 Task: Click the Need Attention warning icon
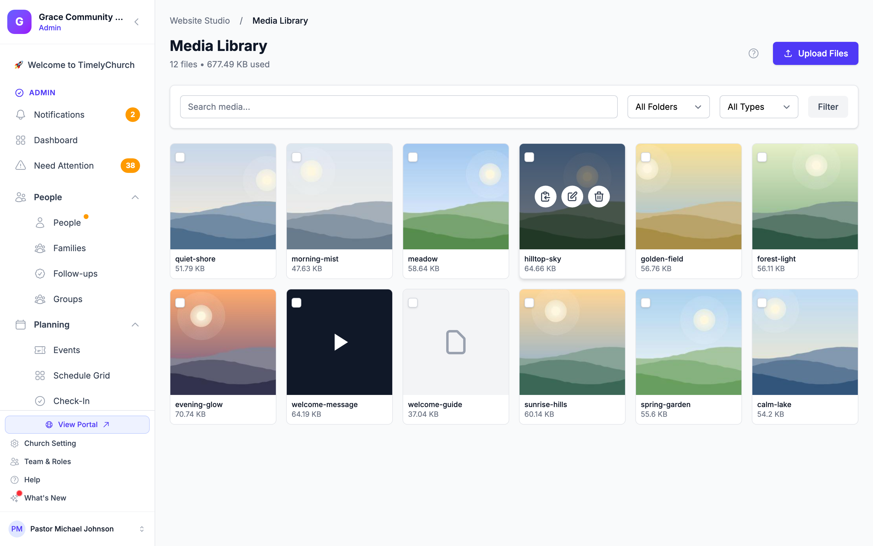(21, 165)
